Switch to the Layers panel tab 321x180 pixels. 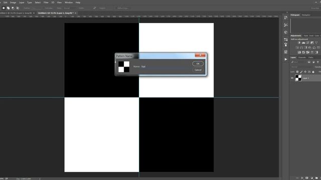coord(293,57)
